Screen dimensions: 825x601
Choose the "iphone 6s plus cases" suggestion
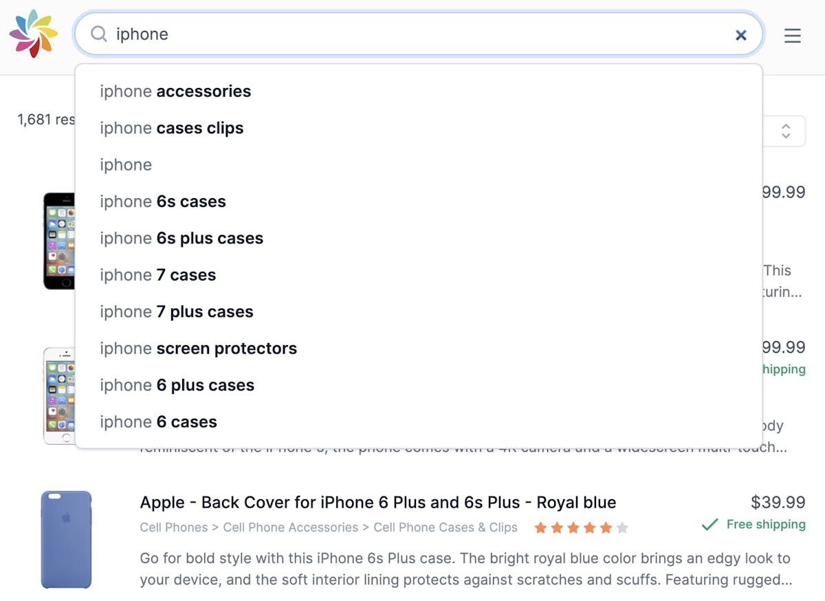click(x=419, y=239)
